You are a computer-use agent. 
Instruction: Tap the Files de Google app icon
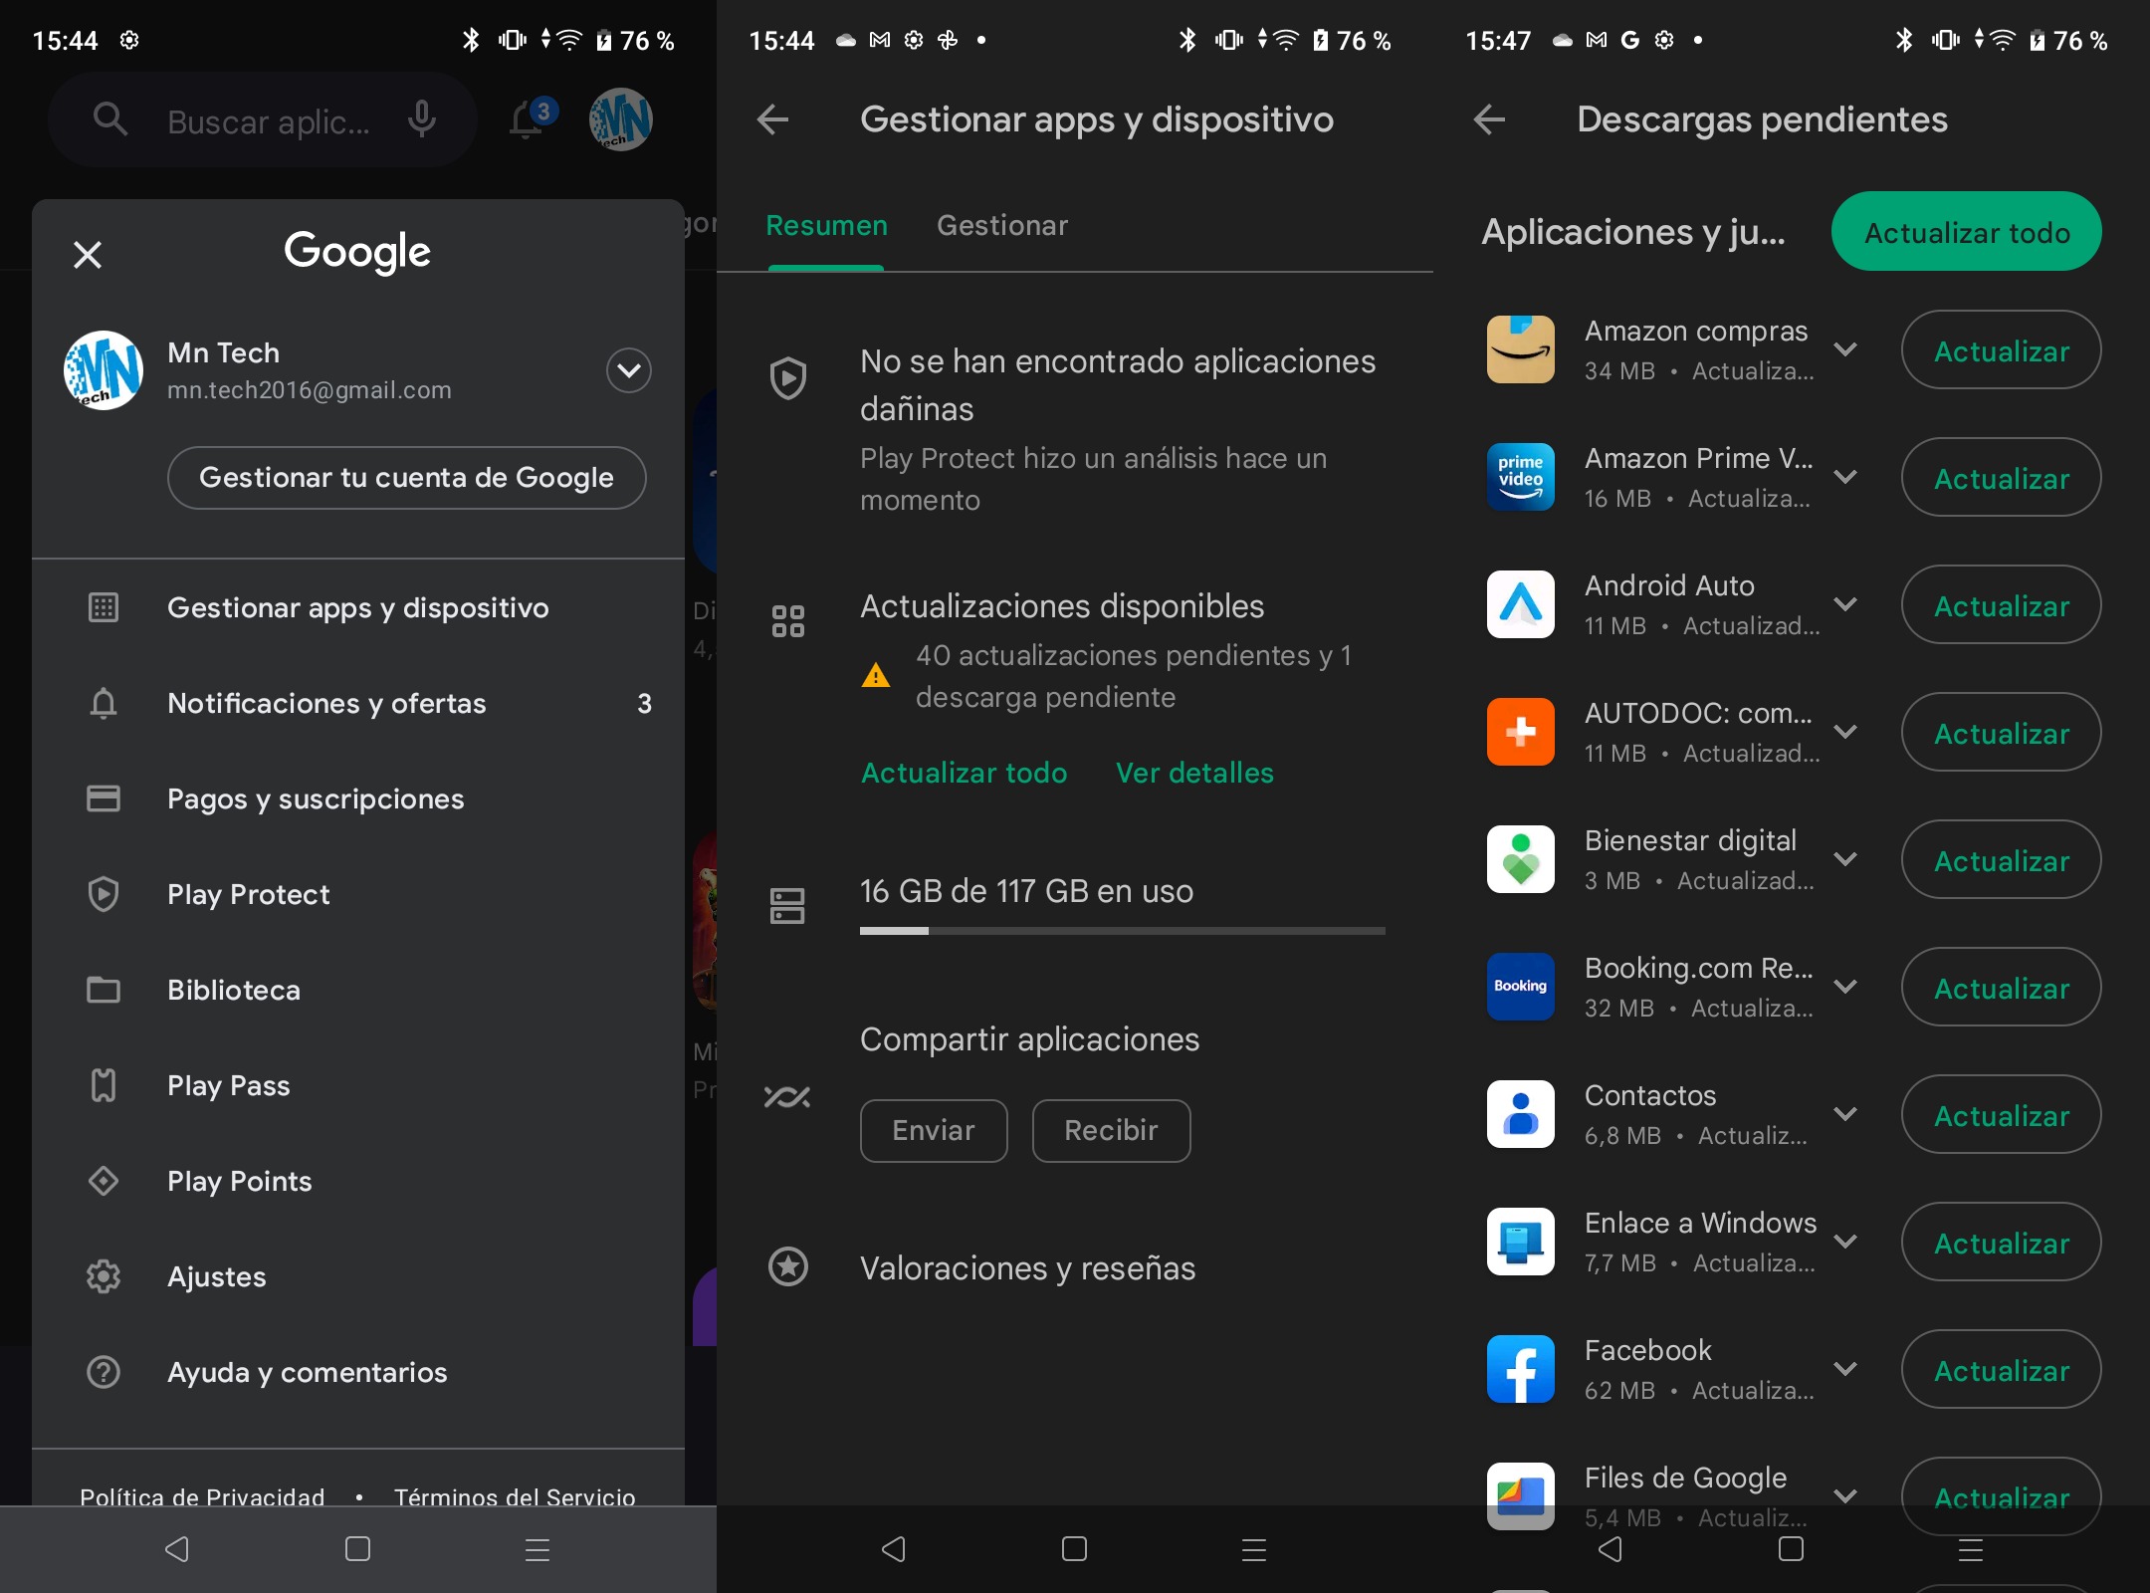(x=1518, y=1490)
